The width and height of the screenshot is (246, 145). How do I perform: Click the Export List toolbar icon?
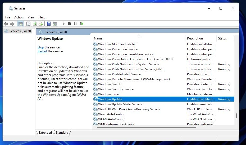[41, 24]
